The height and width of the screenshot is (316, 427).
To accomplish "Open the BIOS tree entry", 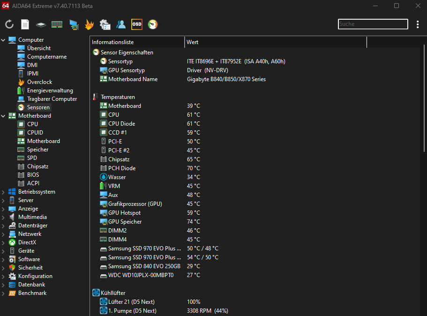I will [28, 175].
